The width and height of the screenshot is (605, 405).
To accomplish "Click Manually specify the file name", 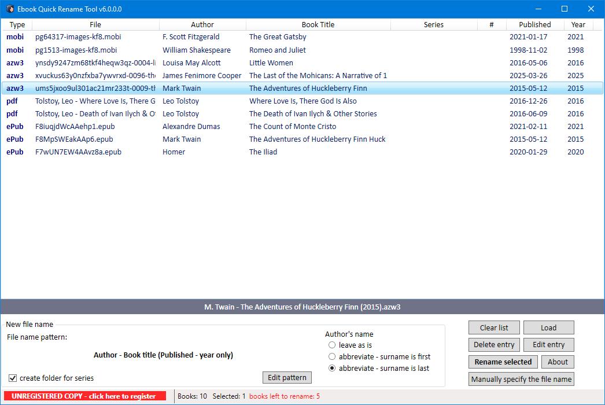I will (521, 379).
